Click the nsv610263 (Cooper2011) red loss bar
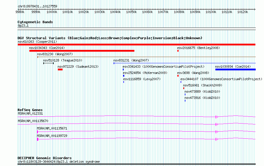Screen dimensions: 264x166 [136, 45]
